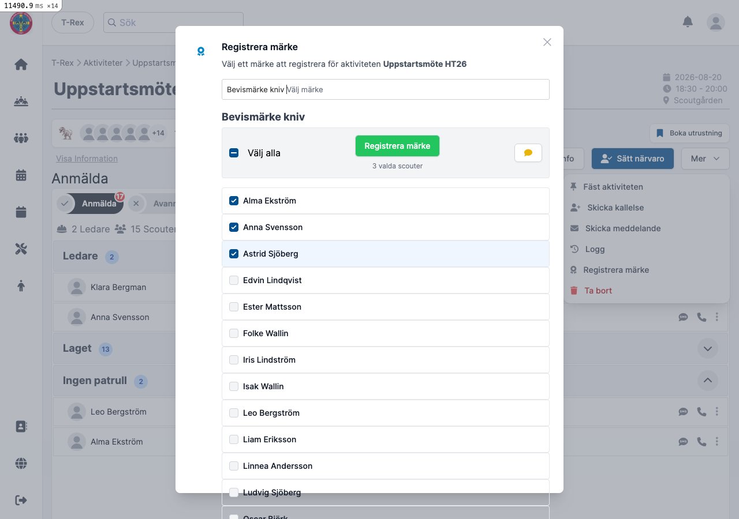This screenshot has width=739, height=519.
Task: Click the yellow comment bubble button
Action: (528, 153)
